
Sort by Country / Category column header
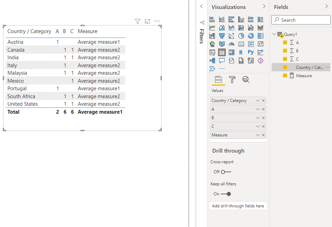click(29, 31)
